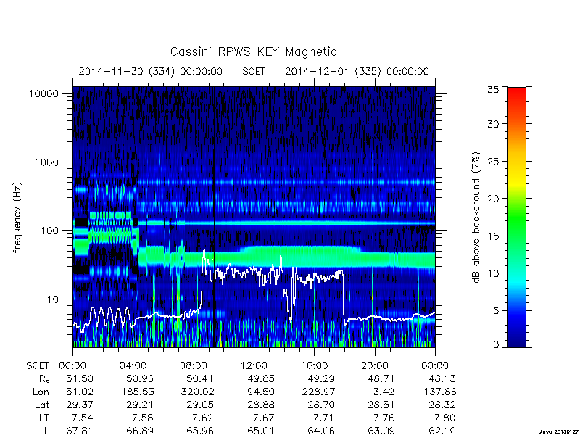Screen dimensions: 580x435
Task: Click the 1000 frequency tick label
Action: tap(46, 162)
